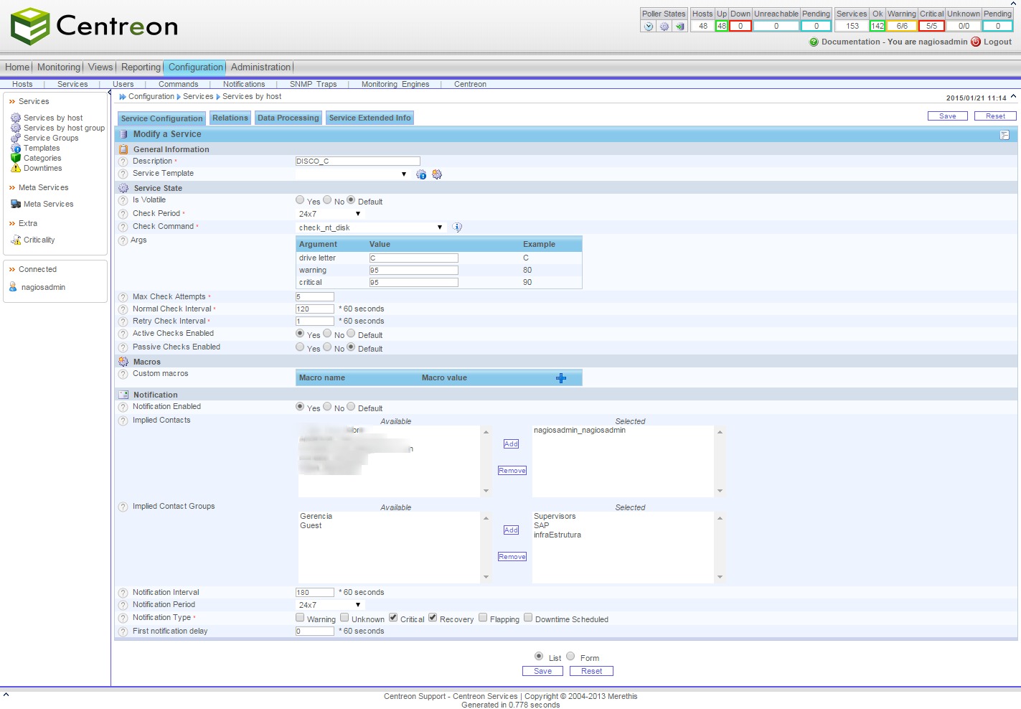
Task: Click the Service Groups gears icon
Action: click(16, 138)
